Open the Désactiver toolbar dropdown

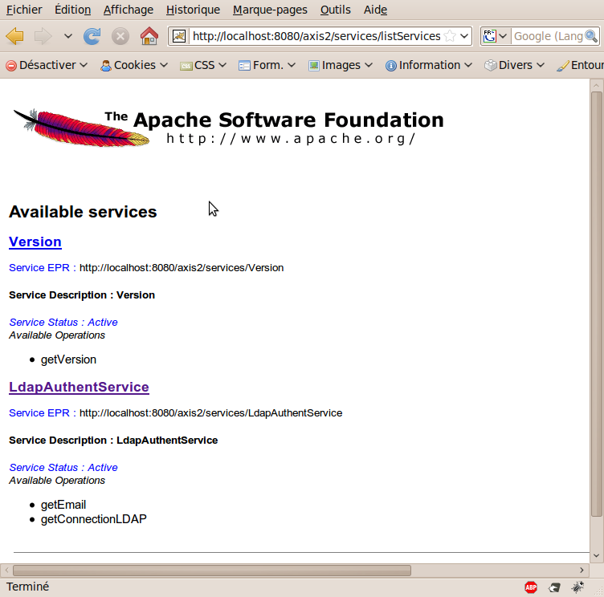click(47, 66)
